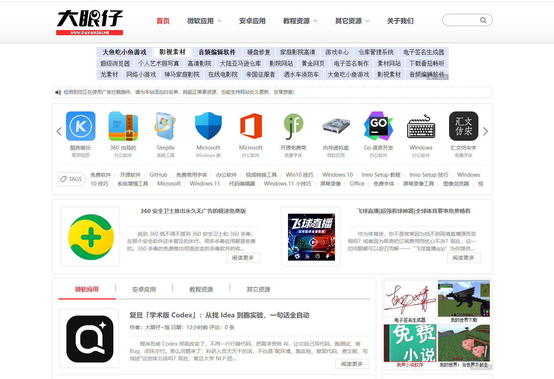The width and height of the screenshot is (554, 379).
Task: Go to 首页 in the navigation
Action: point(163,21)
